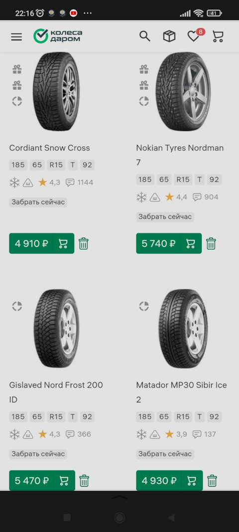239x532 pixels.
Task: Remove Cordiant Snow Cross with trash icon
Action: (x=84, y=244)
